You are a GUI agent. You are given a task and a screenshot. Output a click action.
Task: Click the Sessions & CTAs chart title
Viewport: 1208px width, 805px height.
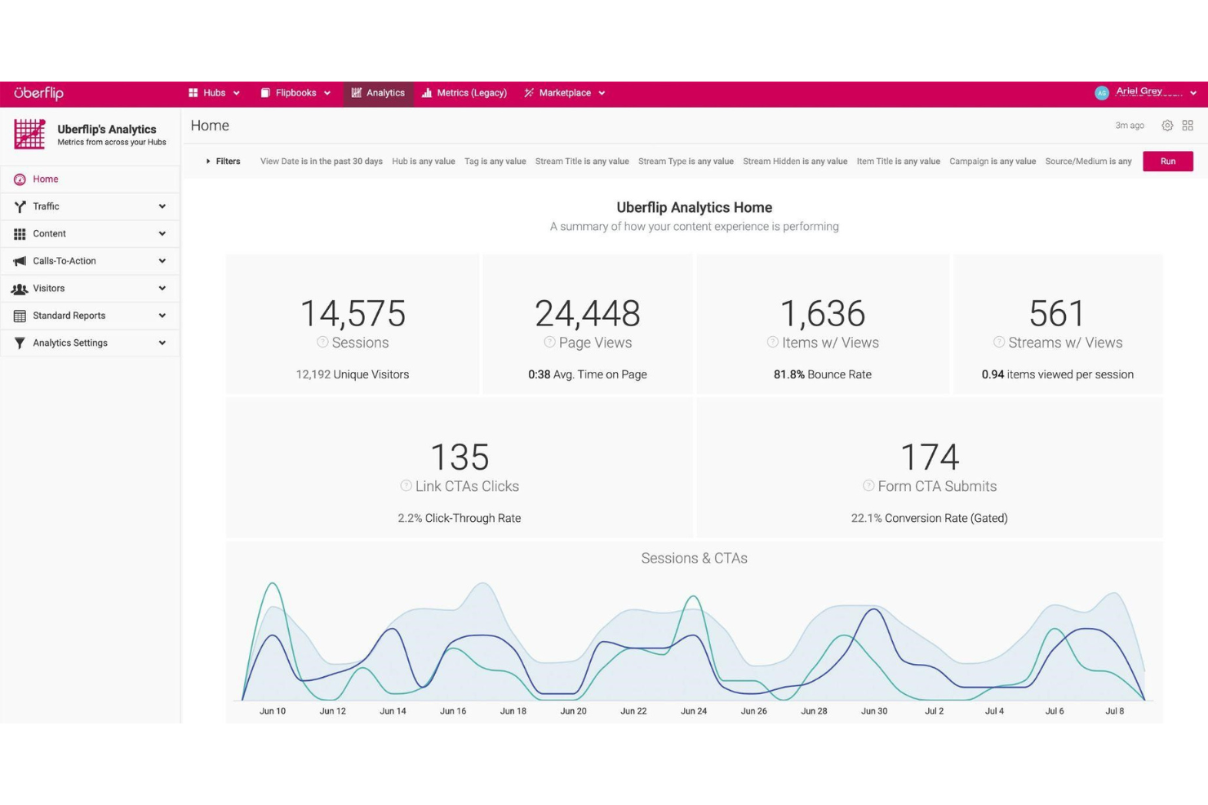click(695, 559)
